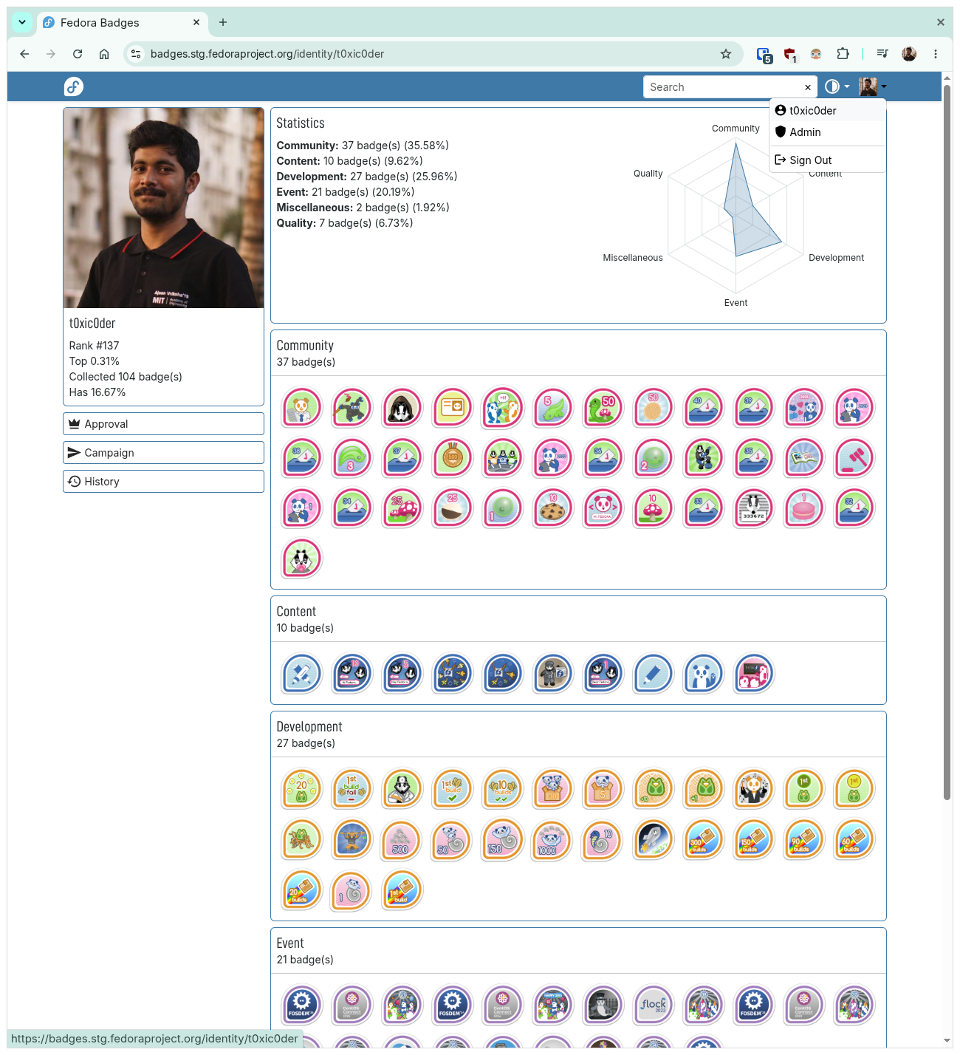Open the Approval section

(163, 424)
